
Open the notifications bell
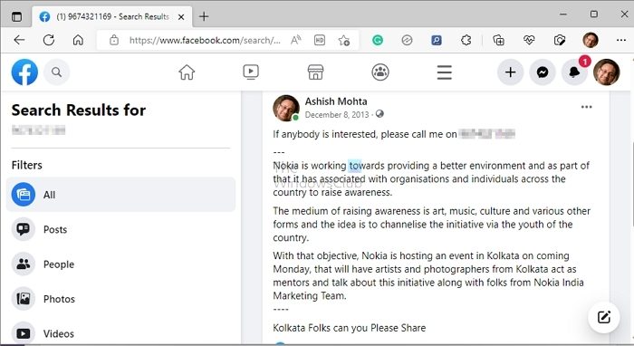[574, 72]
